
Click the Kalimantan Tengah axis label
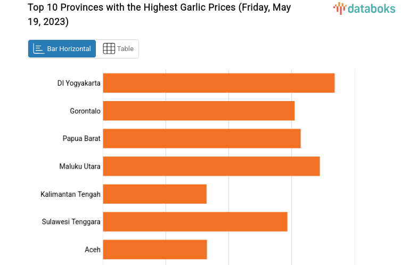pyautogui.click(x=70, y=194)
